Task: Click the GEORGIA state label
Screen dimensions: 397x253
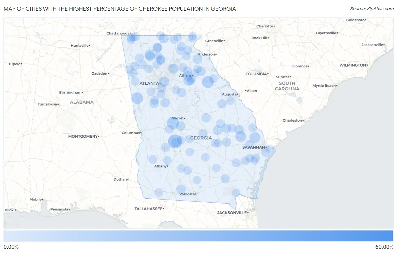Action: tap(201, 138)
